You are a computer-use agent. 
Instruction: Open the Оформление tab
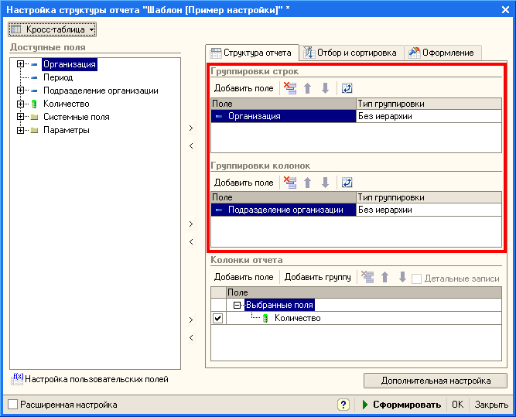[444, 53]
